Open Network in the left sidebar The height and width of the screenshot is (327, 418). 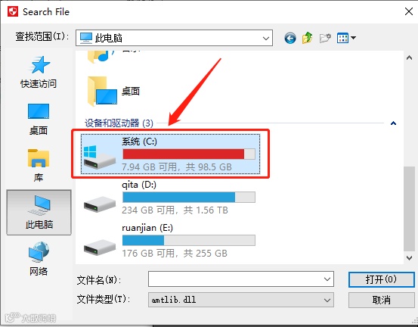coord(39,258)
